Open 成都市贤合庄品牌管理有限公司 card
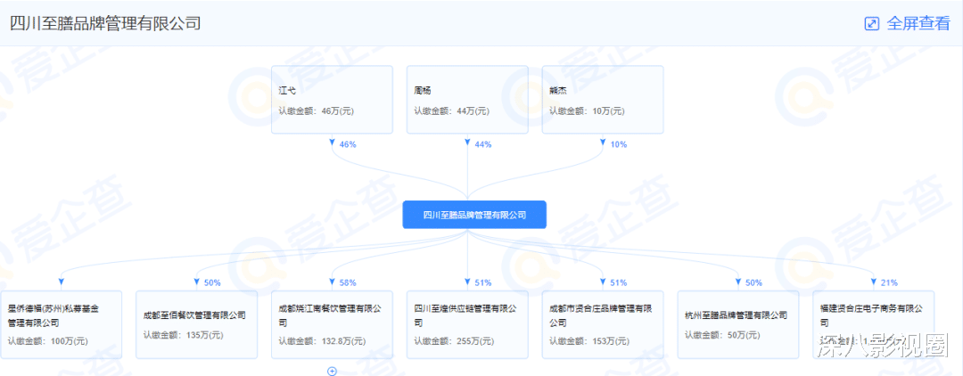Image resolution: width=963 pixels, height=376 pixels. point(603,324)
